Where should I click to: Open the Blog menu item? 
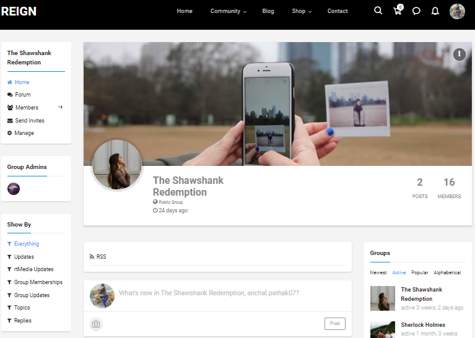click(x=268, y=11)
